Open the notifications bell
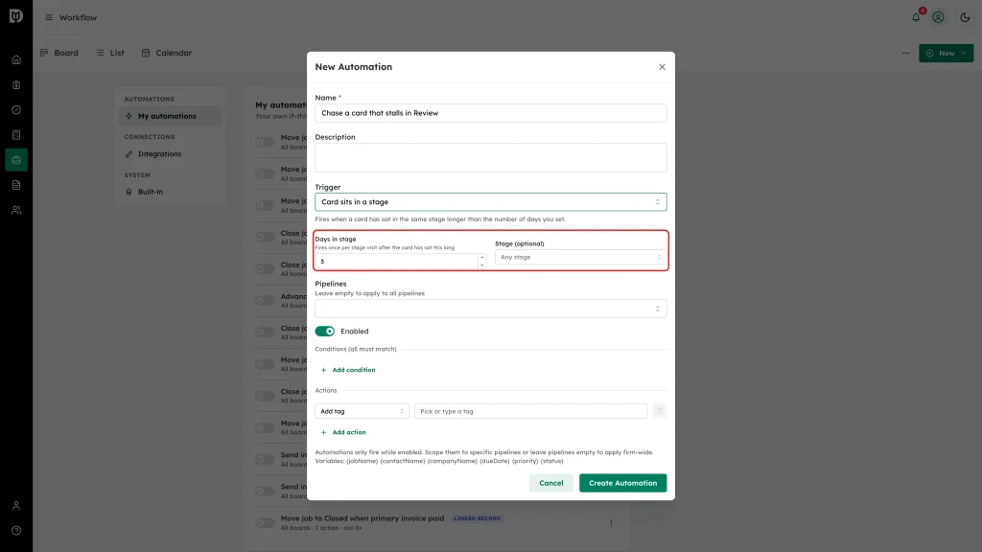The image size is (982, 552). pos(916,17)
